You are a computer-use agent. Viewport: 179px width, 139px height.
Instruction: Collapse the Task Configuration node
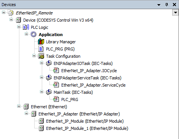point(34,55)
